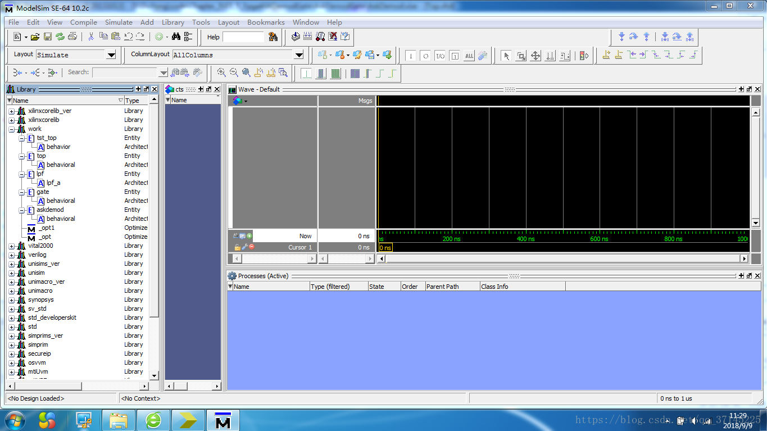
Task: Open the Tools menu
Action: pyautogui.click(x=201, y=22)
